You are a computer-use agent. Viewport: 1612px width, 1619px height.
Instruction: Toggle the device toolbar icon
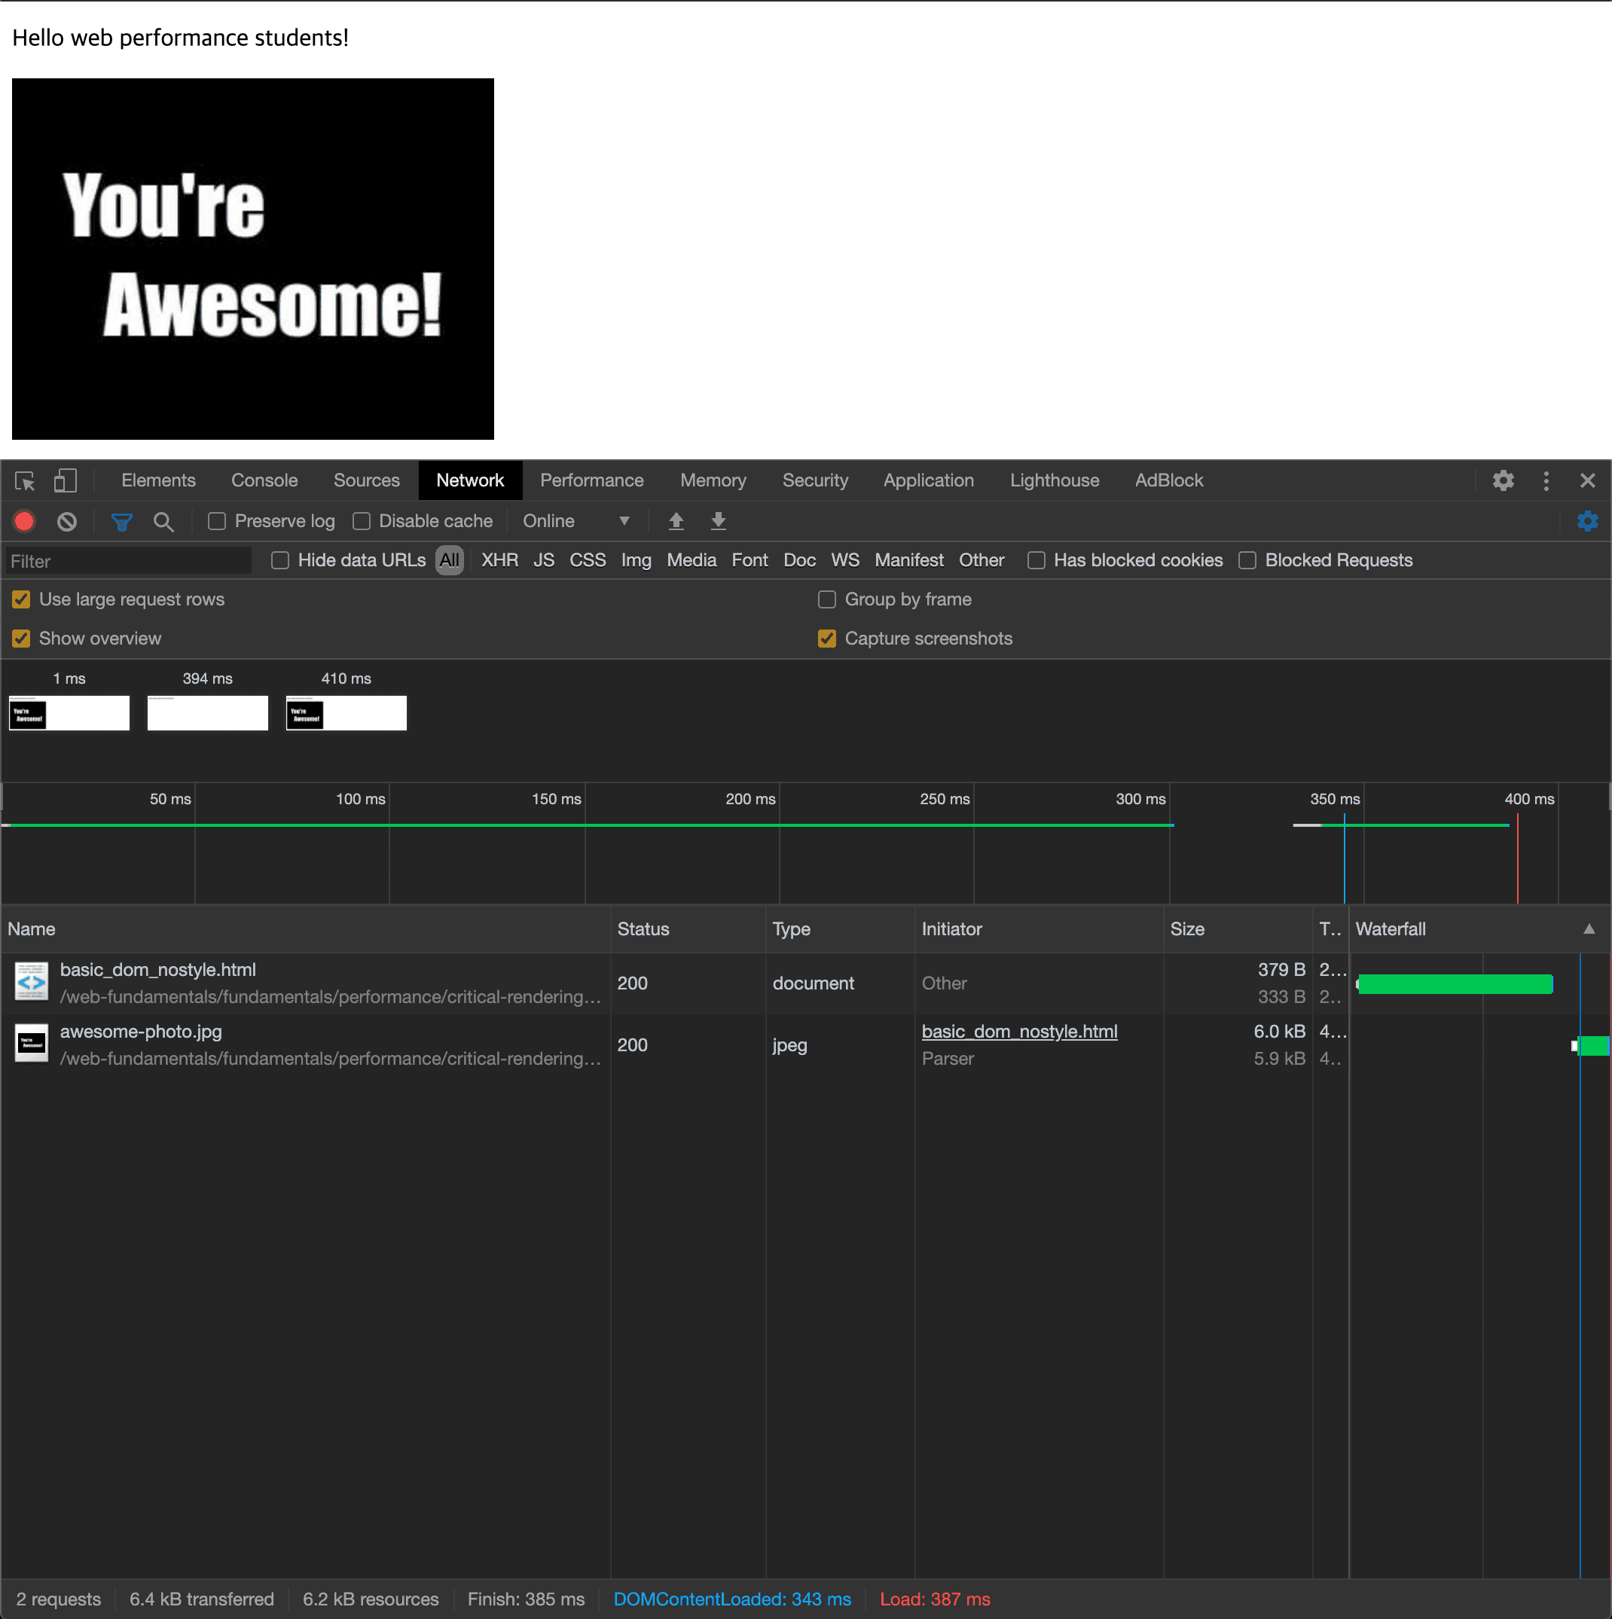point(65,481)
